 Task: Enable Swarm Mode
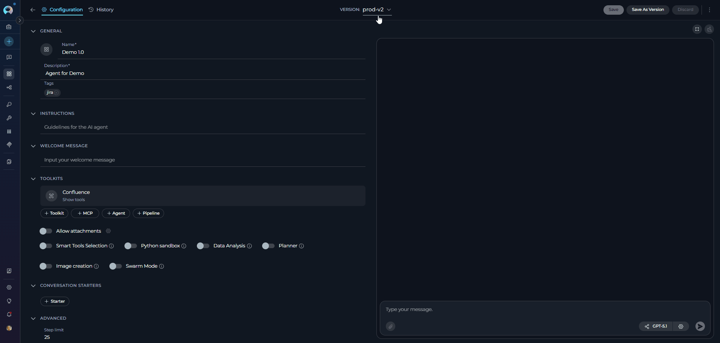pyautogui.click(x=115, y=266)
